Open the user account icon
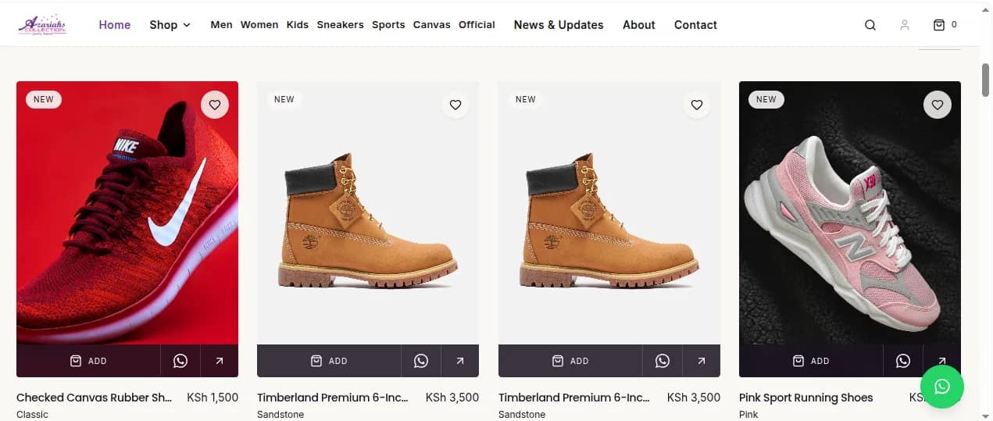The image size is (993, 421). (x=905, y=25)
